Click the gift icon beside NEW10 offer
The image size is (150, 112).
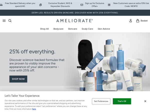(x=109, y=5)
